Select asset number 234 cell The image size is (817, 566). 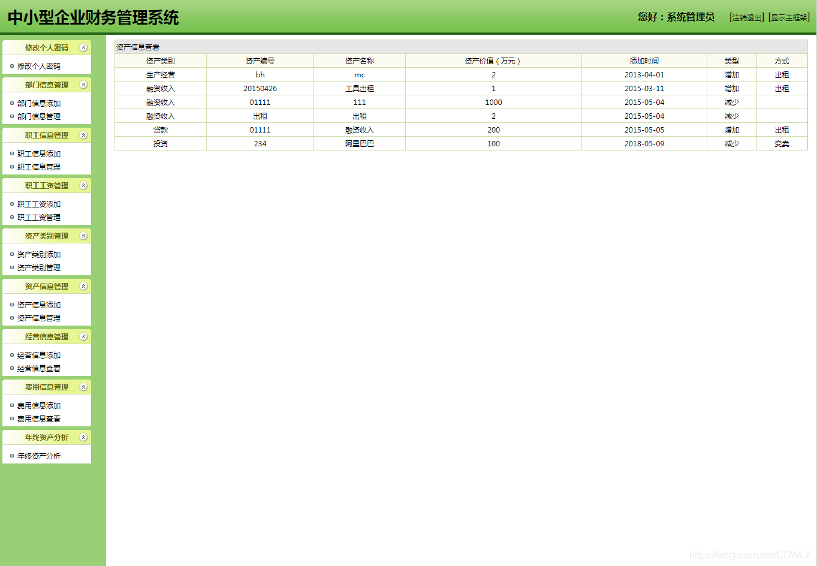260,144
